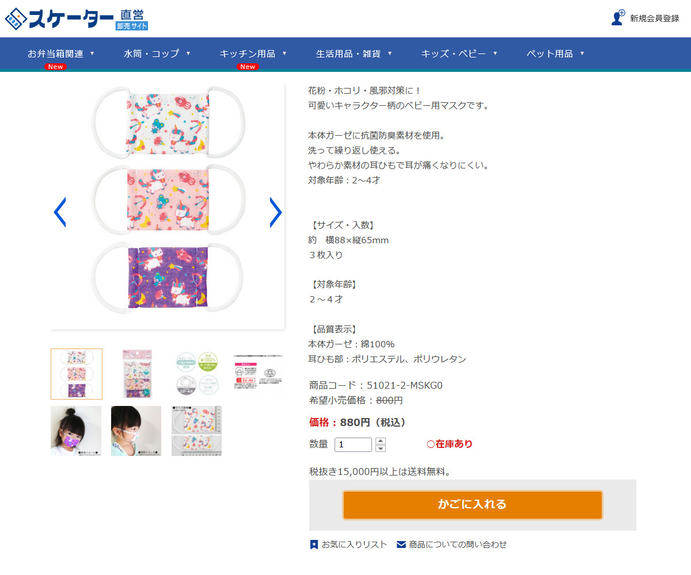The width and height of the screenshot is (691, 575).
Task: Expand the キッチン用品 menu
Action: [x=253, y=54]
